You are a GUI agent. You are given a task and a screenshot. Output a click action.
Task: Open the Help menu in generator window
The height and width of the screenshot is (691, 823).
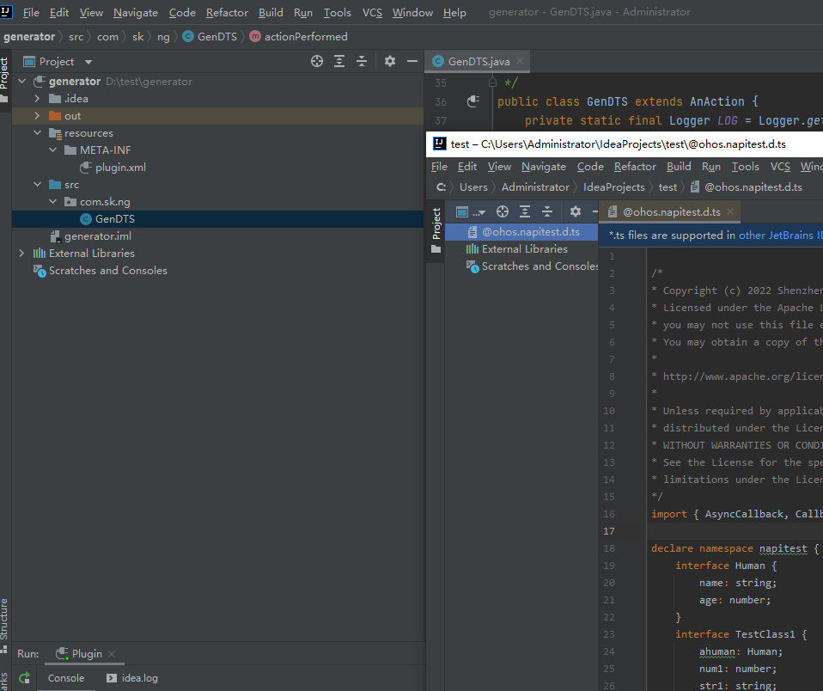tap(454, 13)
